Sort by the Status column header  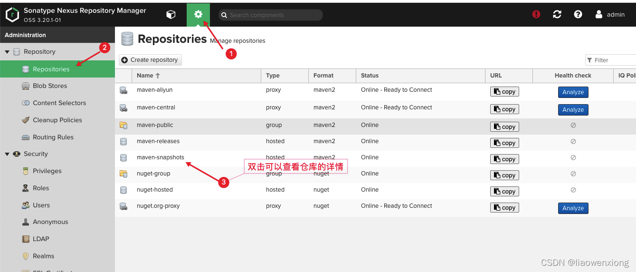click(420, 76)
